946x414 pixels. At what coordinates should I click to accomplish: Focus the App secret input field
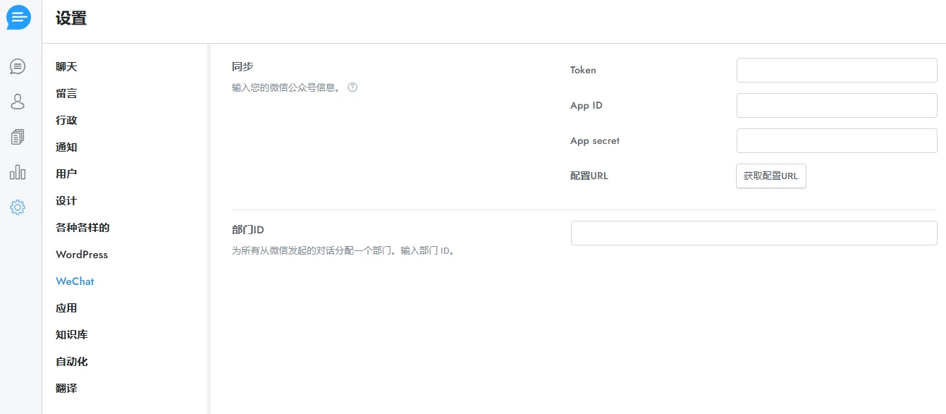(x=836, y=140)
